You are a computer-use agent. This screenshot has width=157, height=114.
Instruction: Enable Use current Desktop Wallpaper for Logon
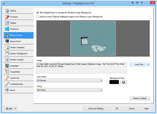(x=37, y=17)
